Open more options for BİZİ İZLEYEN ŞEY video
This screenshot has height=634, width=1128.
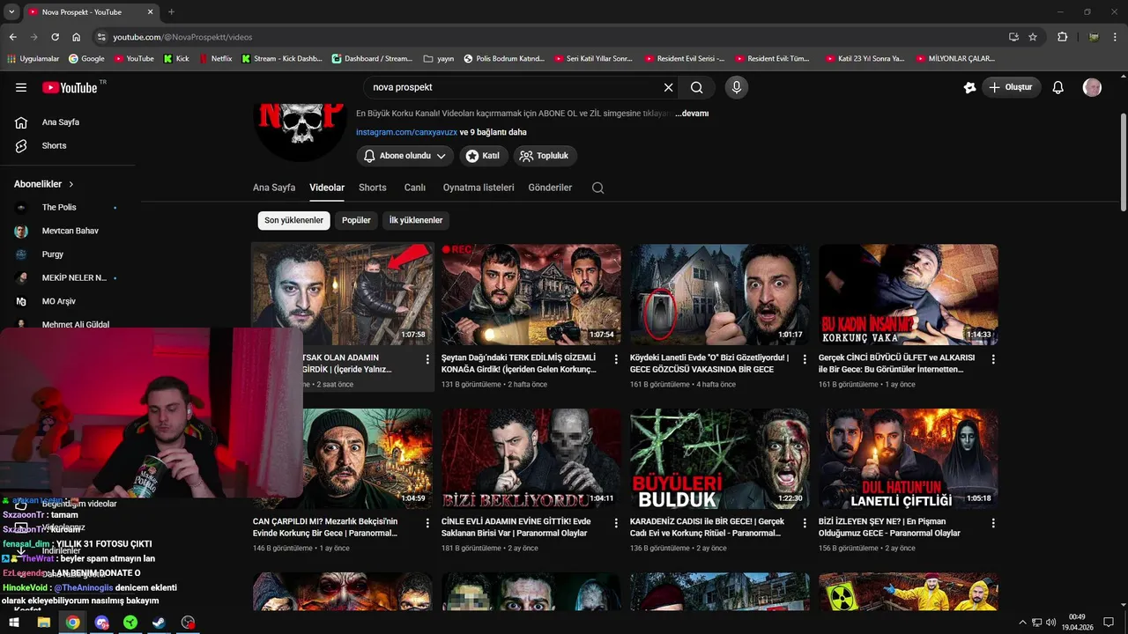pos(993,523)
